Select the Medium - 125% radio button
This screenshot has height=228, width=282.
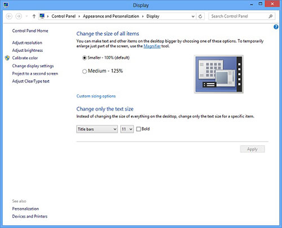coord(85,71)
